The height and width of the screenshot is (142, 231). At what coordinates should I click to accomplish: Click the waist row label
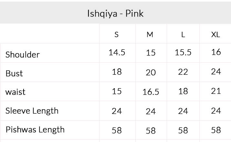(x=15, y=92)
